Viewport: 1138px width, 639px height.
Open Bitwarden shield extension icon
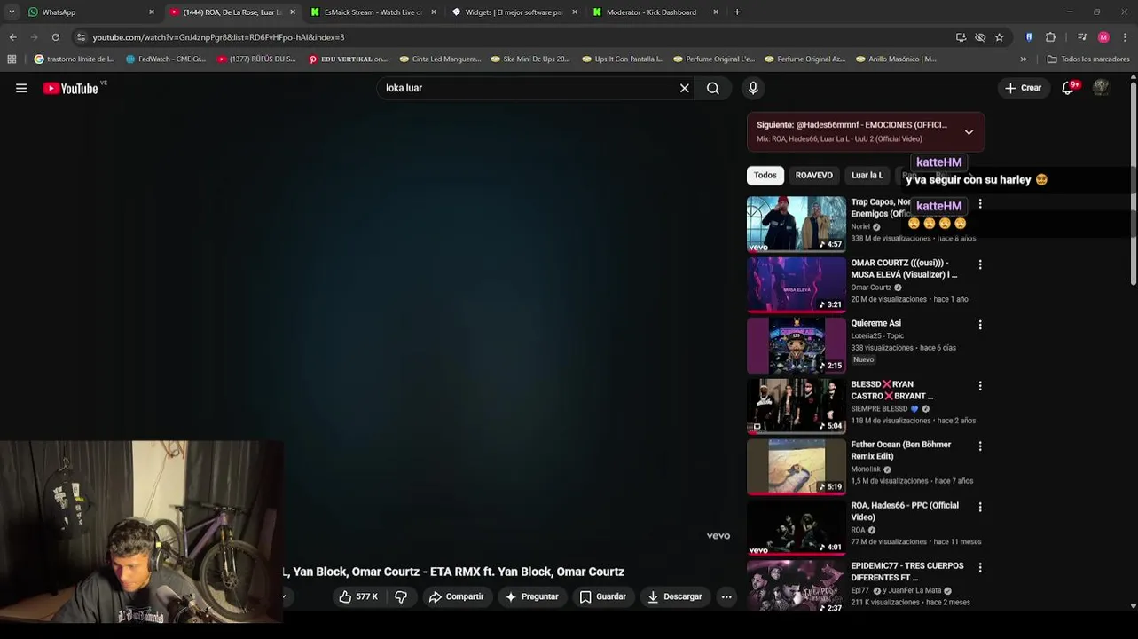(x=1029, y=37)
